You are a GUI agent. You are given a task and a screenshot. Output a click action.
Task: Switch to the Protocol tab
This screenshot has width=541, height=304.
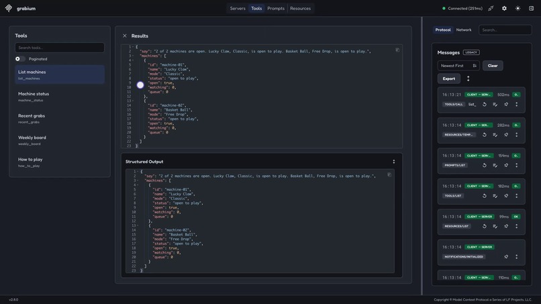click(x=443, y=30)
